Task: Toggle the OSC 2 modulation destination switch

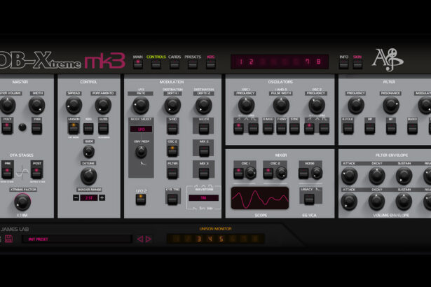Action: click(x=172, y=150)
